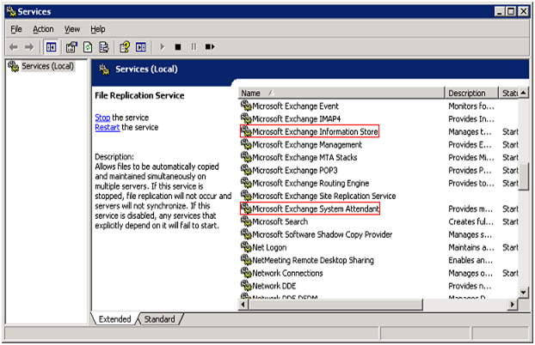Viewport: 535px width, 345px height.
Task: Click the Stop Service square icon
Action: tap(178, 47)
